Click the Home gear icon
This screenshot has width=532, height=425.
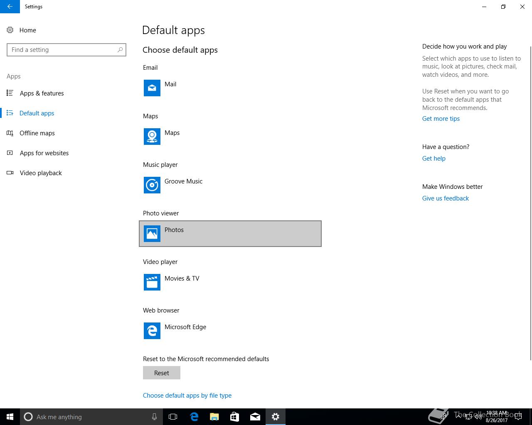pyautogui.click(x=10, y=30)
